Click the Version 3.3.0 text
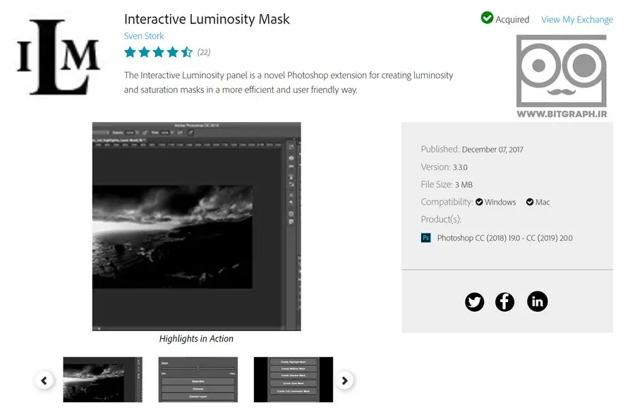This screenshot has width=635, height=415. tap(444, 167)
